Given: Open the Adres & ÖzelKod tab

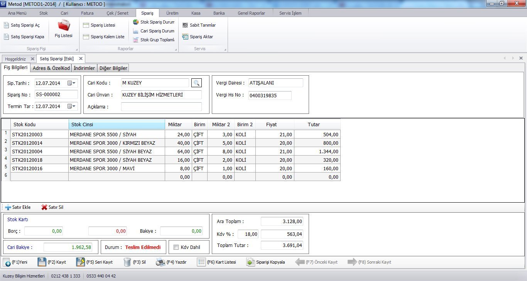Looking at the screenshot, I should [51, 68].
